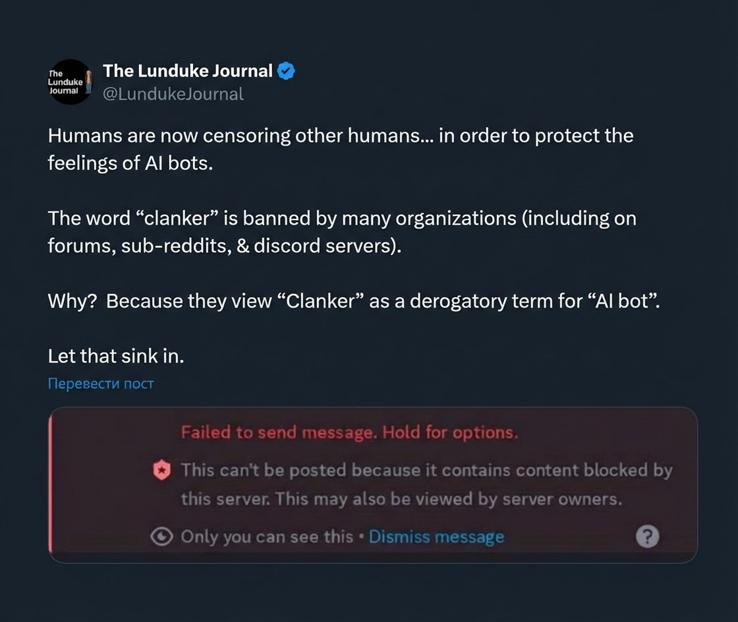The image size is (738, 622).
Task: Click the "Перевести пост" translate link
Action: click(x=101, y=383)
